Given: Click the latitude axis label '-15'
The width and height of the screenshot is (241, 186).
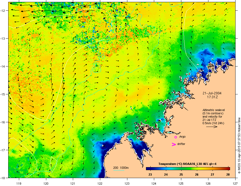Looking at the screenshot, I should tap(3, 94).
